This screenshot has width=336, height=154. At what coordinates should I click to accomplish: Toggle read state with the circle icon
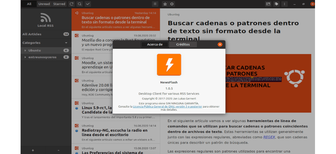[x=172, y=4]
